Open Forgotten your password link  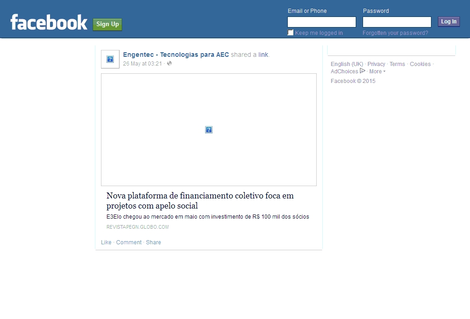tap(395, 33)
